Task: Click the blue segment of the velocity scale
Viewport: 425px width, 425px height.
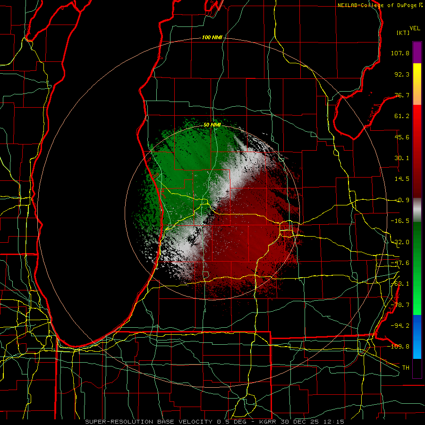Action: point(417,337)
